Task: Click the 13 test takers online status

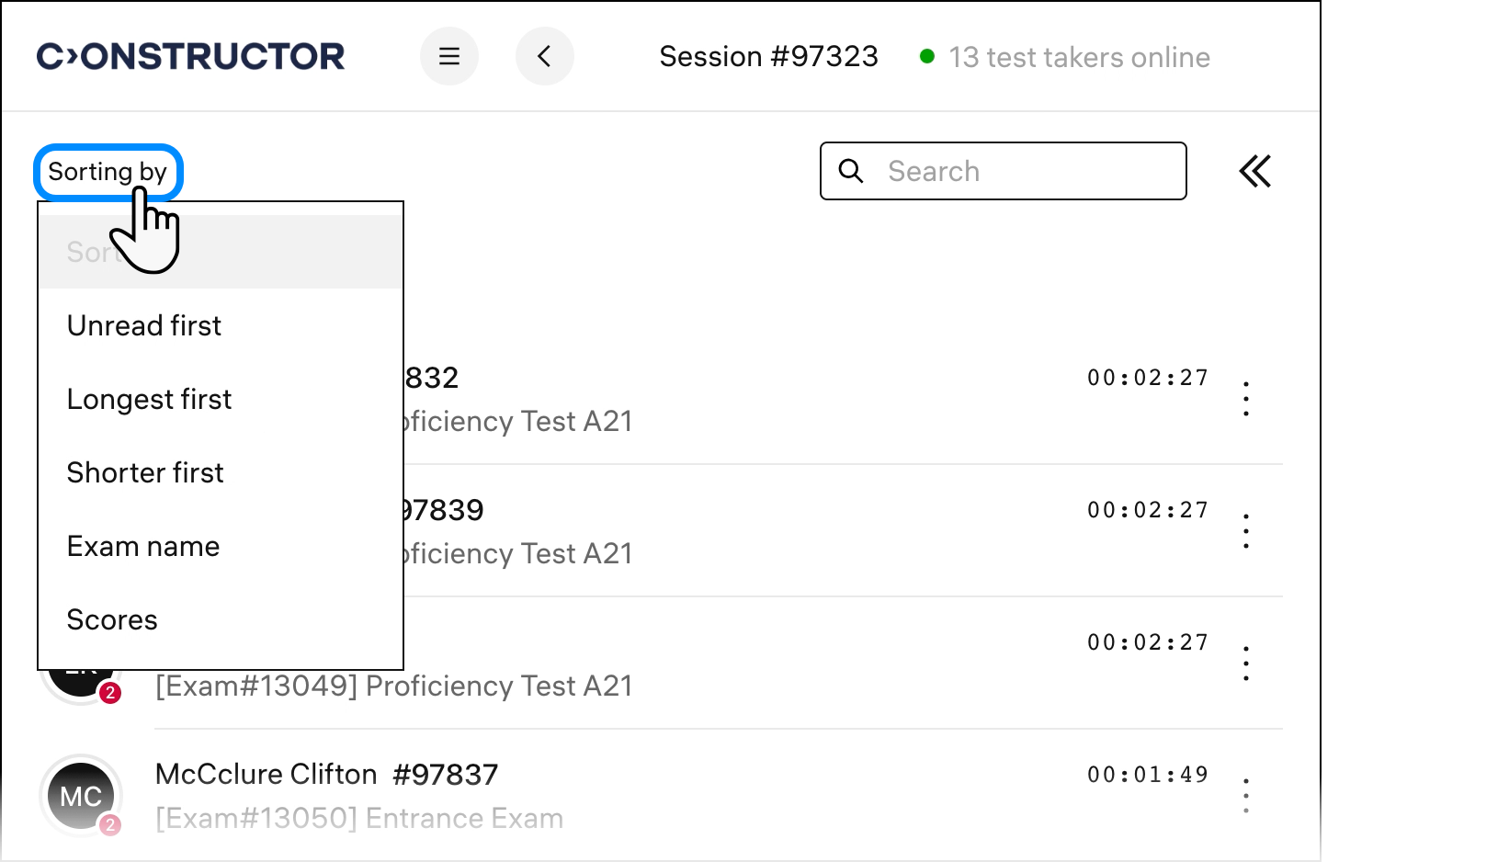Action: coord(1079,57)
